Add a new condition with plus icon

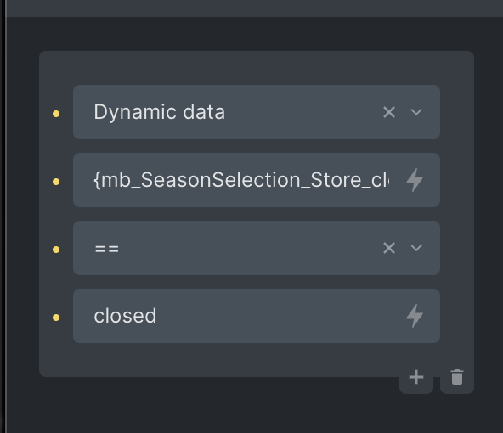tap(416, 377)
